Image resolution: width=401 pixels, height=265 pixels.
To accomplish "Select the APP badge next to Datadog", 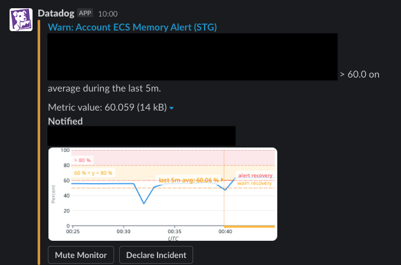I will [x=85, y=13].
